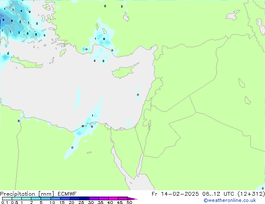The width and height of the screenshot is (265, 204).
Task: Pick the 10–15 mm legend swatch
Action: coord(56,199)
